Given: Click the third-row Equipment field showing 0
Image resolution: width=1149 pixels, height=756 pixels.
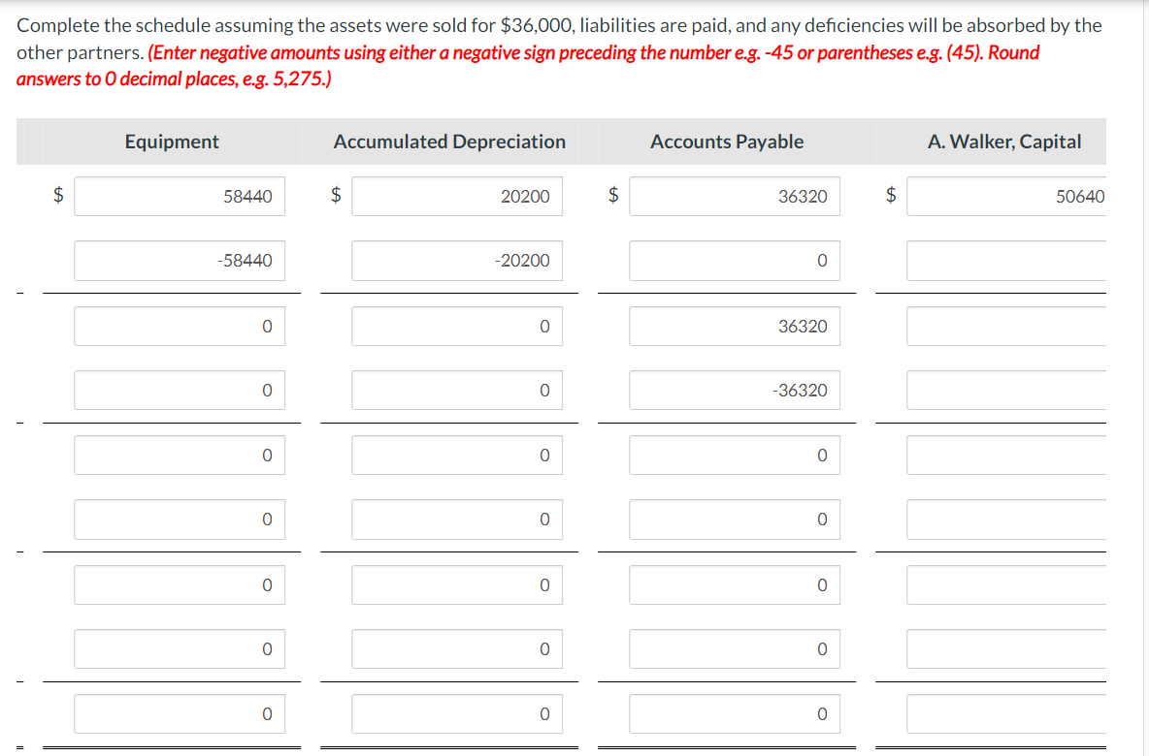Looking at the screenshot, I should [x=180, y=326].
